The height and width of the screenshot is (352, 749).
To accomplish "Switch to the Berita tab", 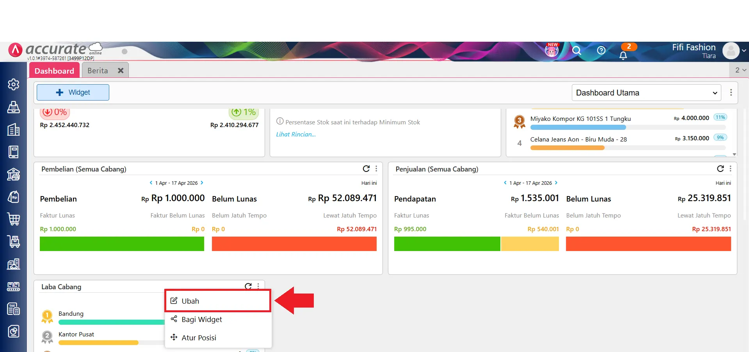I will click(98, 71).
